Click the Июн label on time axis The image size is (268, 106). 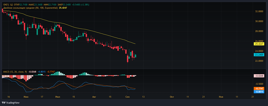pos(26,97)
